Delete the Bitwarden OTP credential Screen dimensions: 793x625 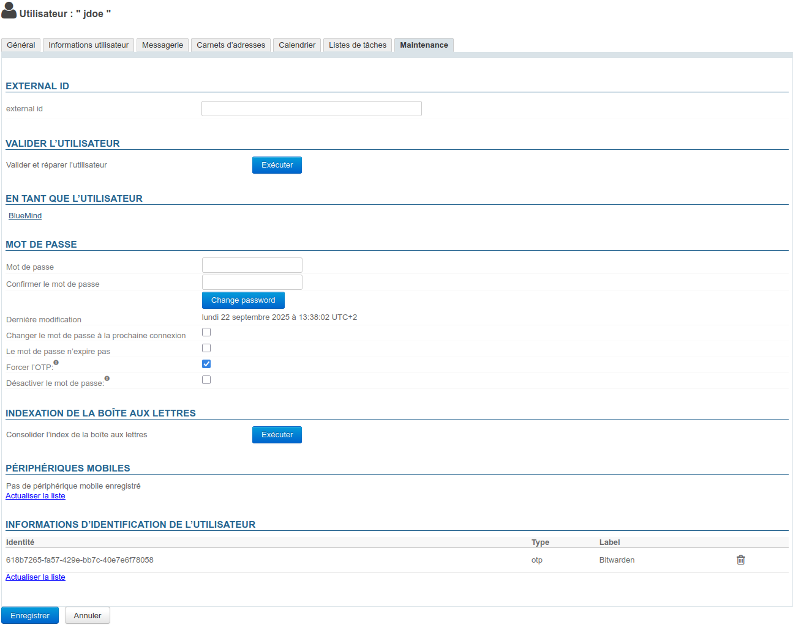[x=740, y=560]
